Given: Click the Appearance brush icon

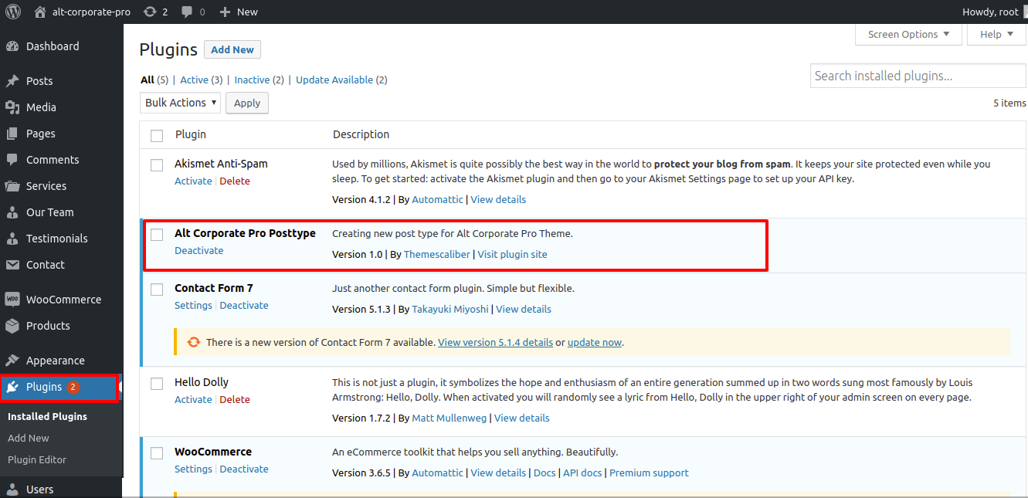Looking at the screenshot, I should click(x=12, y=361).
